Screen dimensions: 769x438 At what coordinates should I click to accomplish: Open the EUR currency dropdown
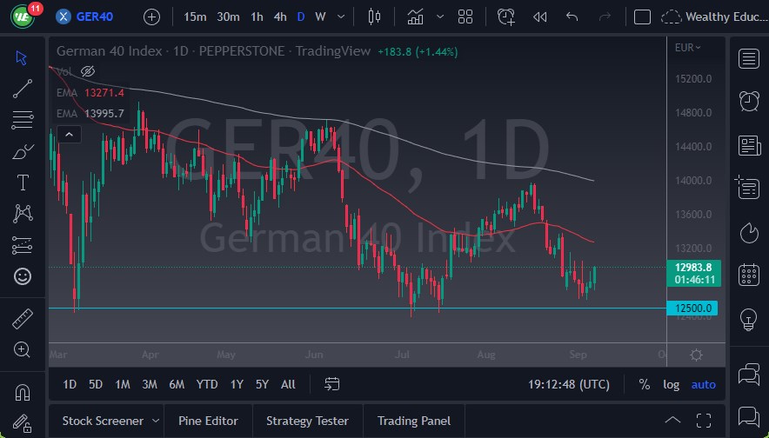[x=687, y=48]
